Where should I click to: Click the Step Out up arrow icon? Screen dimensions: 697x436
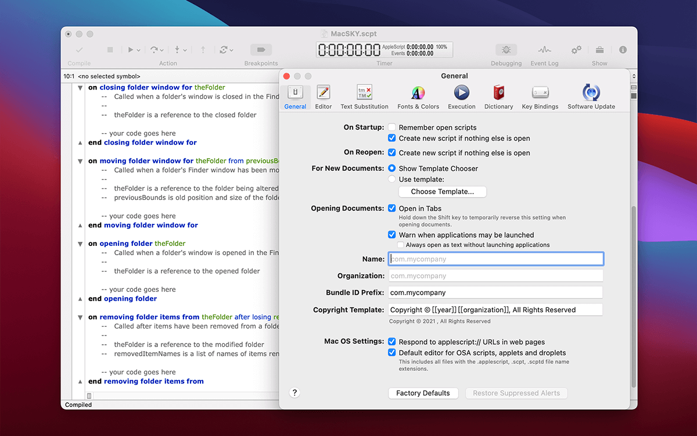[x=203, y=50]
